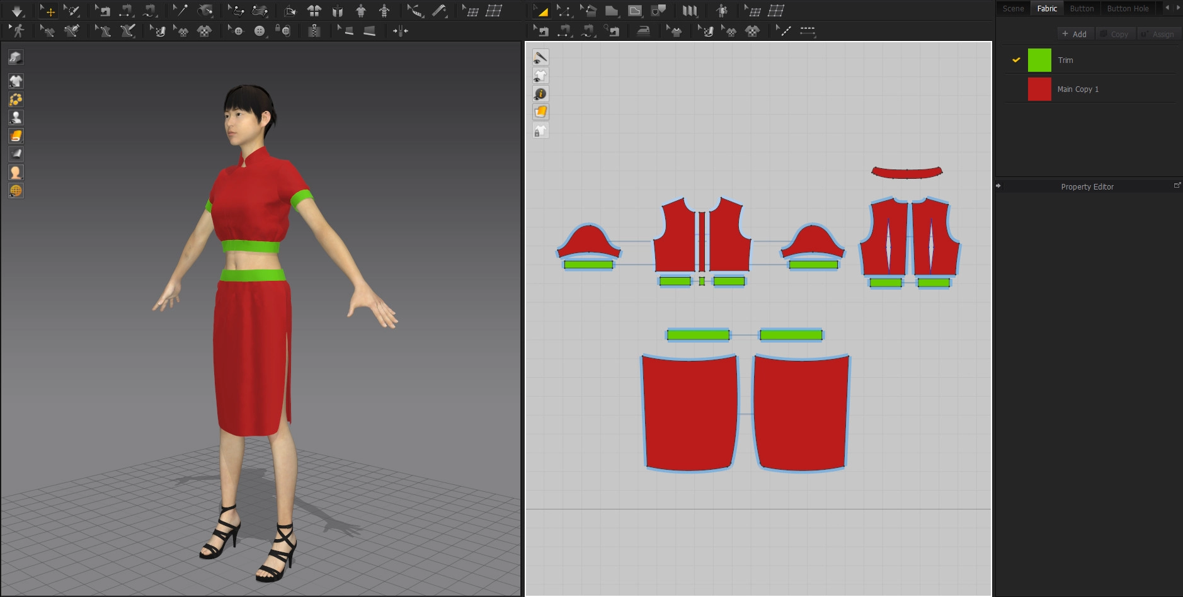This screenshot has height=597, width=1183.
Task: Click the red Main Copy 1 swatch
Action: click(1039, 89)
